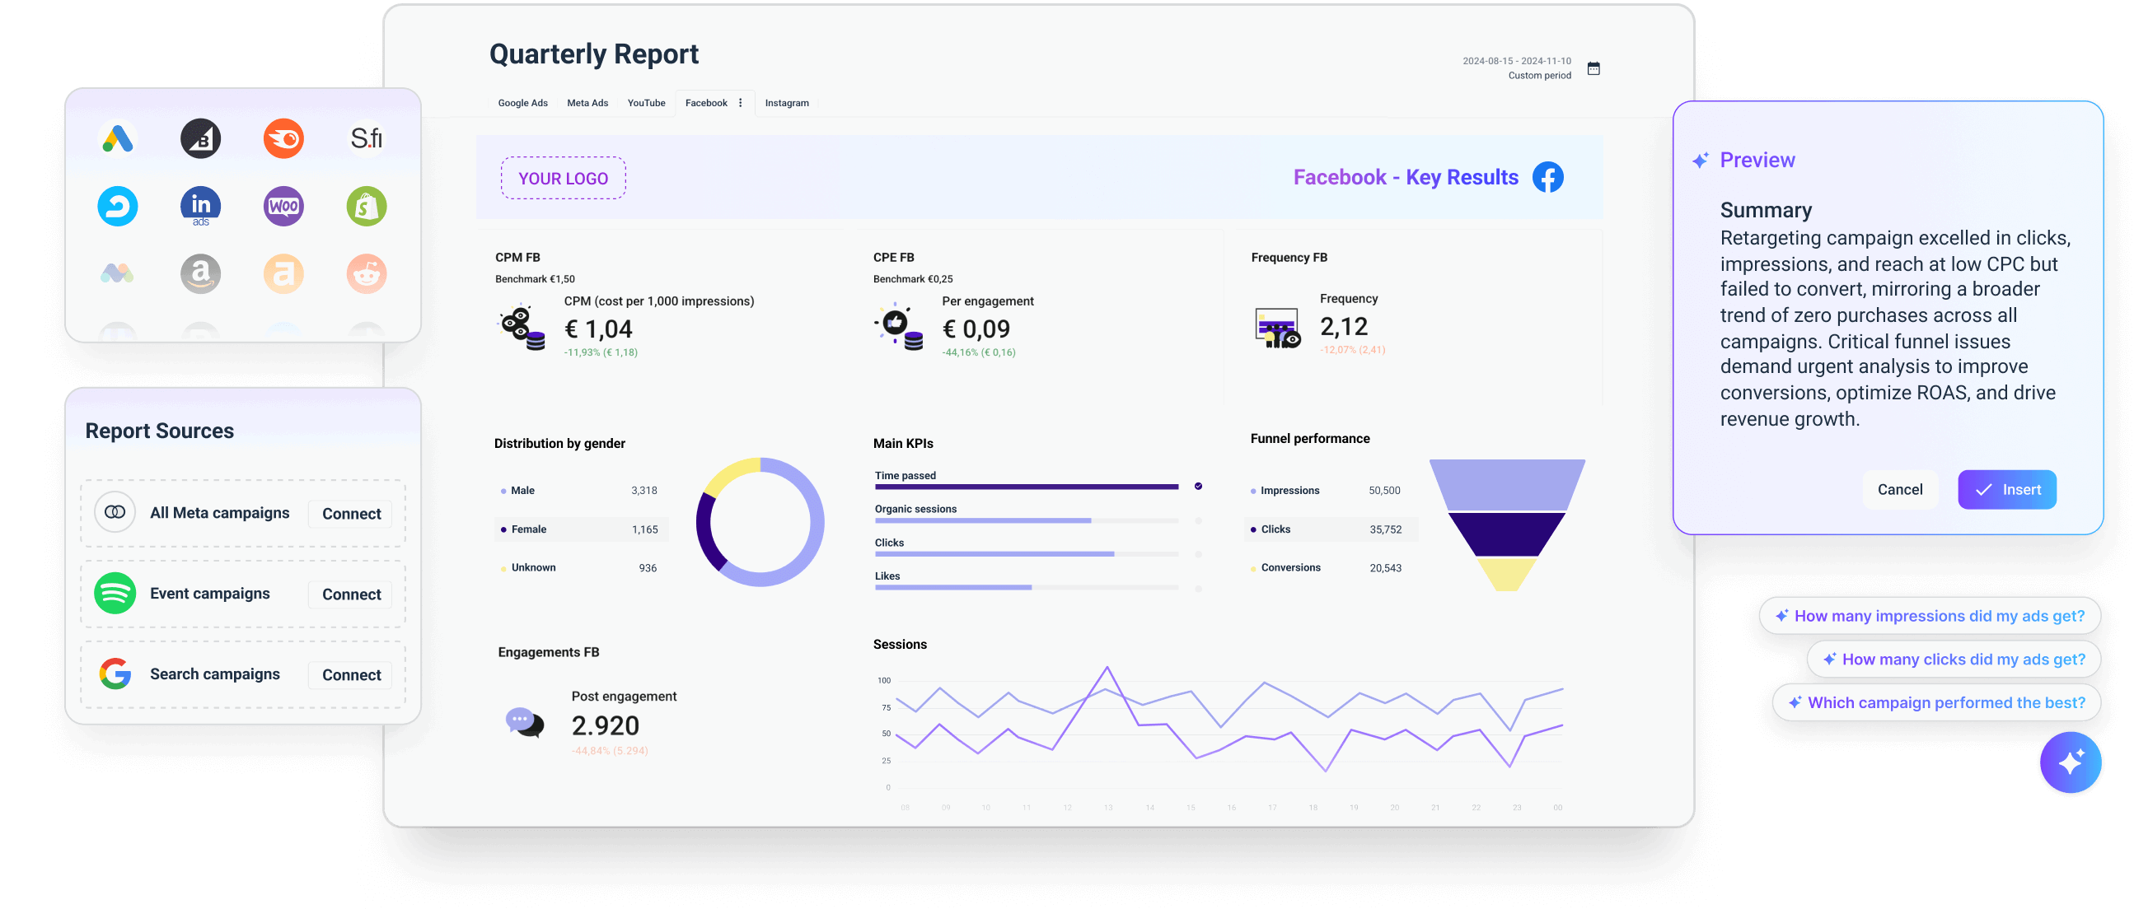2134x909 pixels.
Task: Switch to the Instagram tab
Action: click(x=786, y=103)
